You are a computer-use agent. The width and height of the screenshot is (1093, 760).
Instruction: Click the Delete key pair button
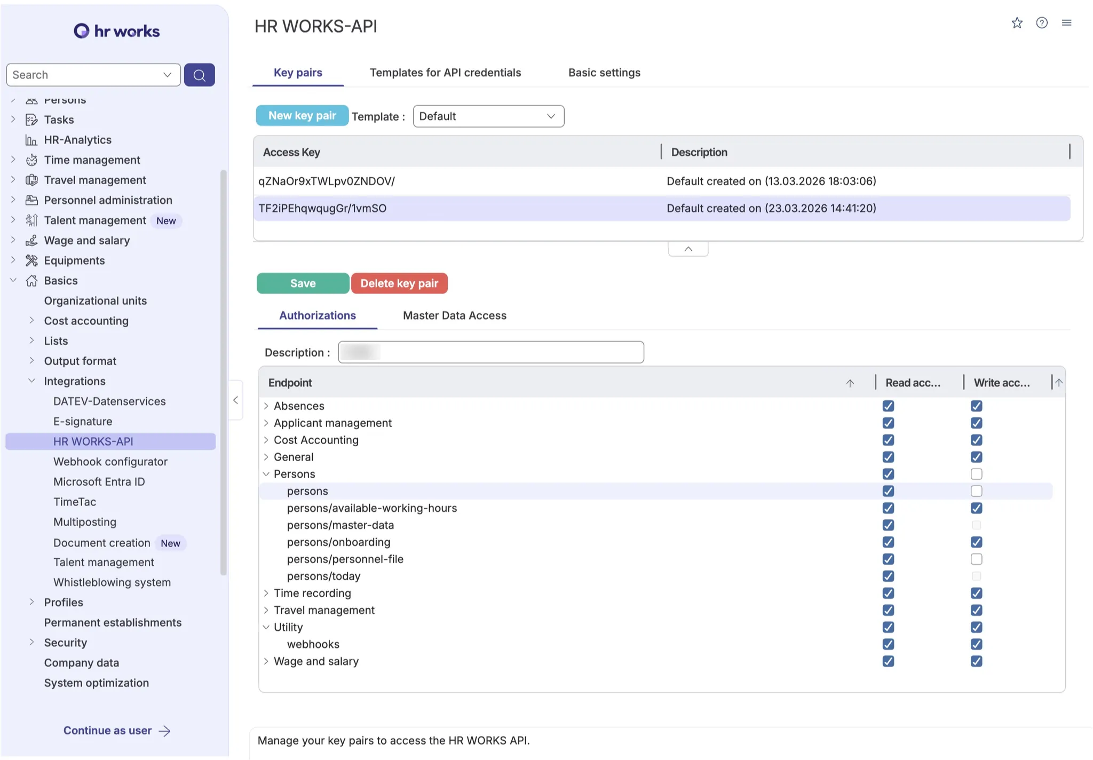[399, 283]
